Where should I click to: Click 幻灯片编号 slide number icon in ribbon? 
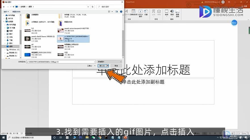pyautogui.click(x=140, y=13)
